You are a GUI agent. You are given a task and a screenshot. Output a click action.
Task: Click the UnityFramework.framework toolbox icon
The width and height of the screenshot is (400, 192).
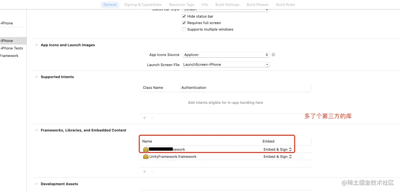pos(146,157)
